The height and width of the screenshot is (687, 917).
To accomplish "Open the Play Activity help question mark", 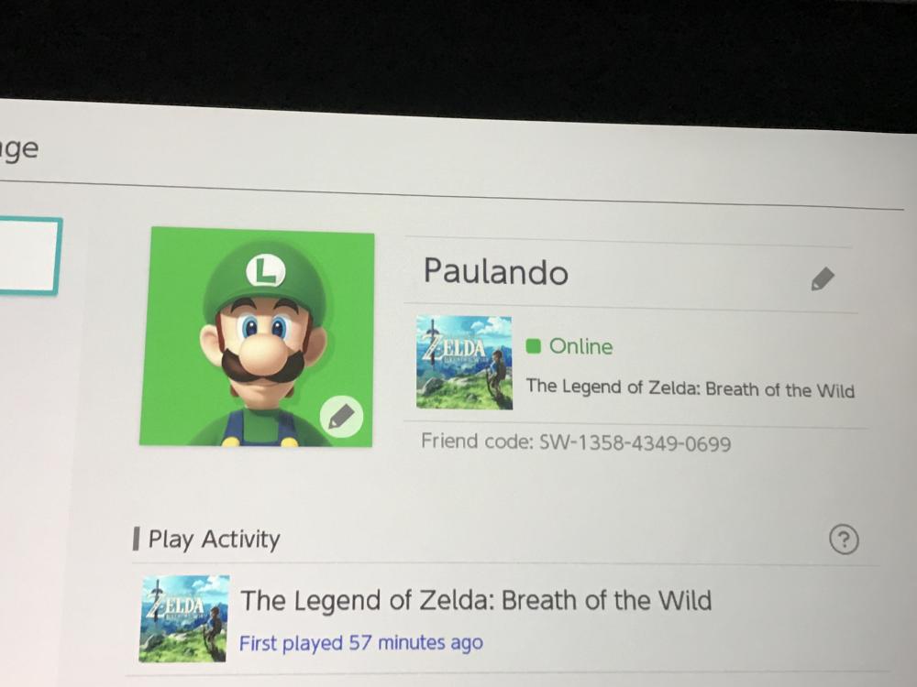I will click(844, 540).
